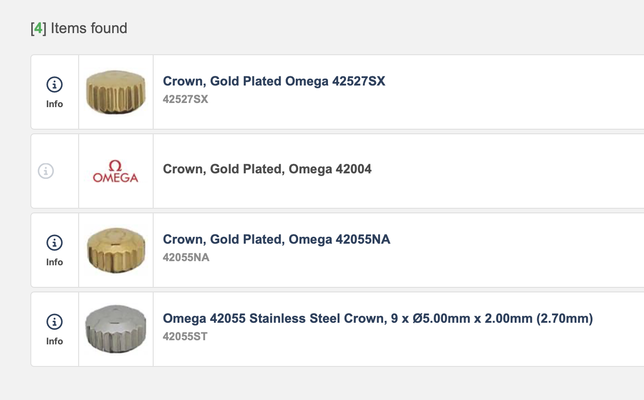The image size is (644, 400).
Task: Click the 42055ST part number text
Action: [185, 337]
